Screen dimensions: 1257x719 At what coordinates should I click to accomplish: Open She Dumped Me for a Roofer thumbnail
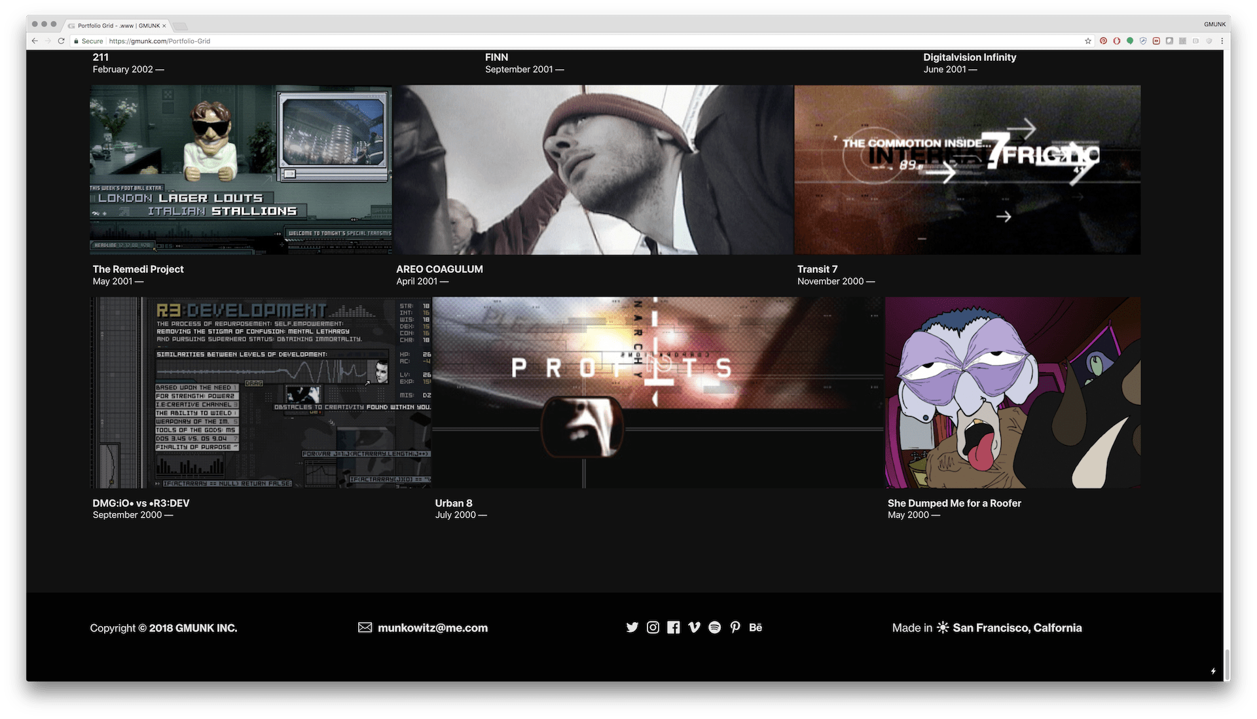pos(1012,393)
